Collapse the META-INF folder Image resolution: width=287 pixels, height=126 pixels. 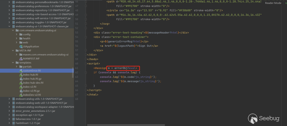tap(13, 51)
